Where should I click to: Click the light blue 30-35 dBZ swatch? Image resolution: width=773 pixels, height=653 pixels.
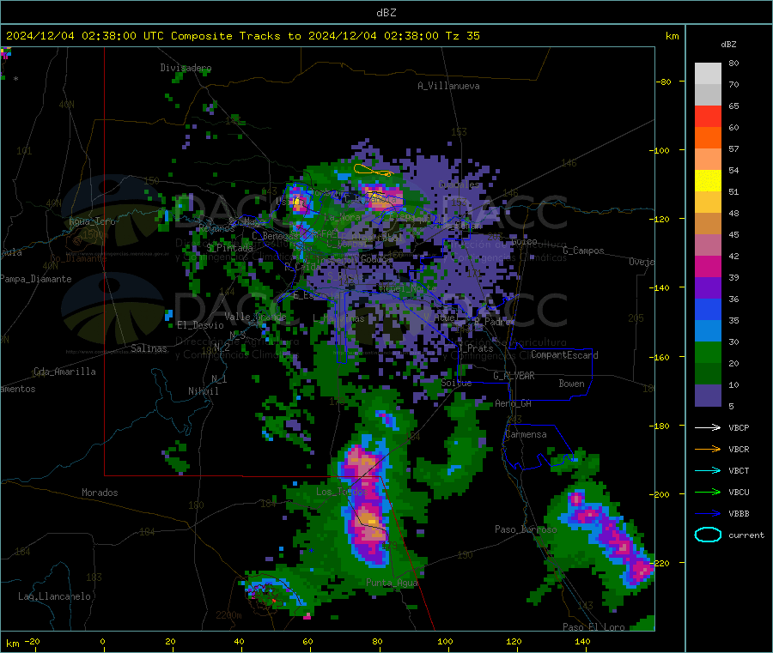pyautogui.click(x=708, y=331)
